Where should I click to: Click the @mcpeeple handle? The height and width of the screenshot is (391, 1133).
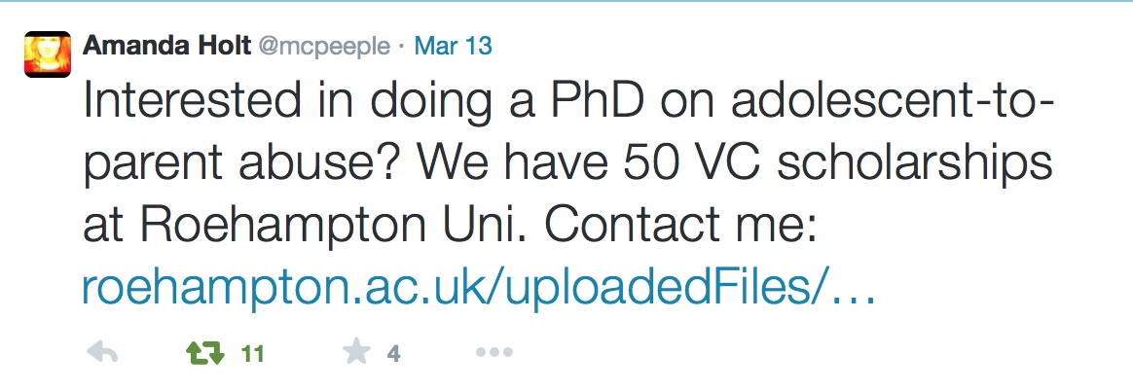point(323,46)
